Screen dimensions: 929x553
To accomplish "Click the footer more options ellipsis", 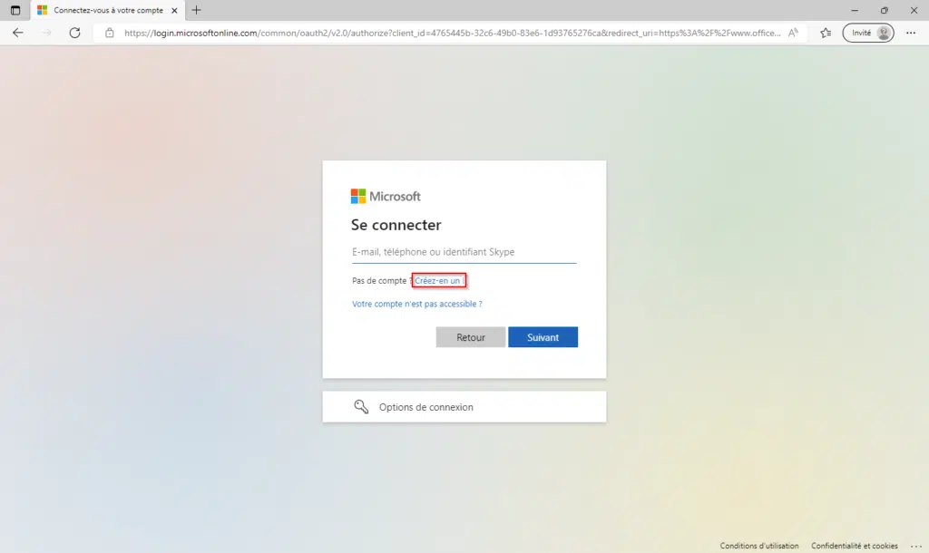I will (916, 546).
